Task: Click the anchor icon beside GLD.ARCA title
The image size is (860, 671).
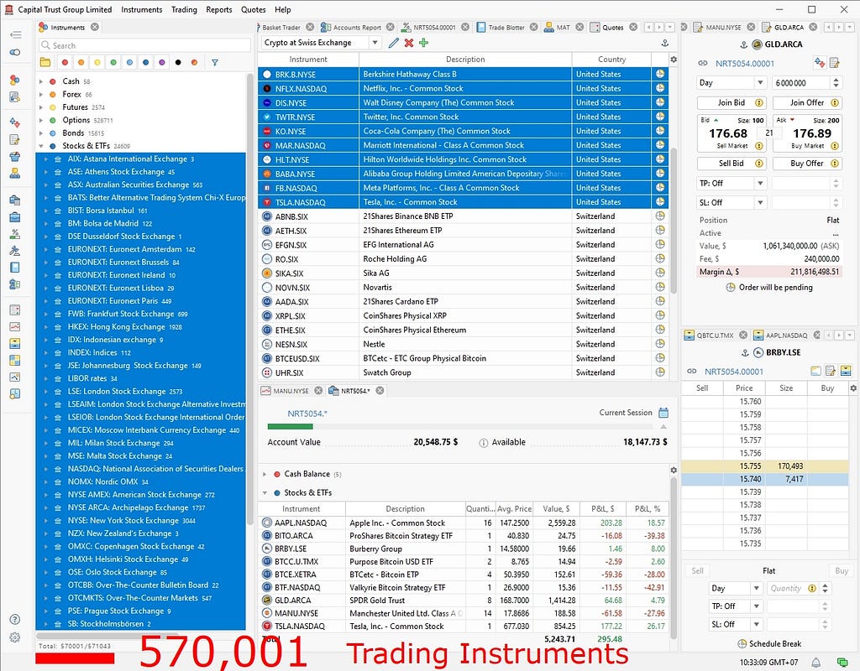Action: click(x=744, y=44)
